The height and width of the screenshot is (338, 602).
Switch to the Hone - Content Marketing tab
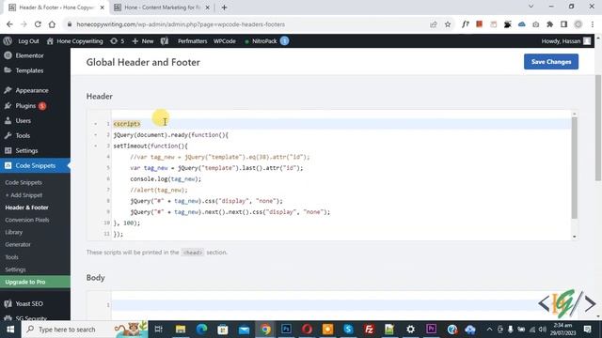[x=161, y=8]
